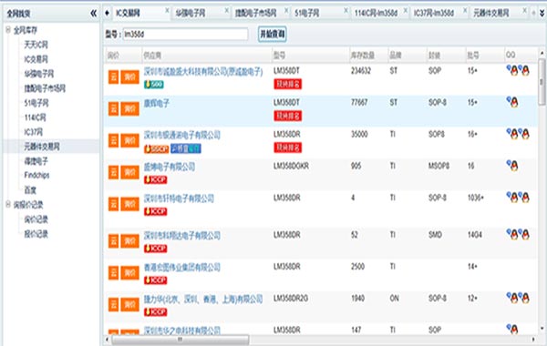Click the 型号 input field containing lm358d
Image resolution: width=547 pixels, height=346 pixels.
[x=186, y=35]
